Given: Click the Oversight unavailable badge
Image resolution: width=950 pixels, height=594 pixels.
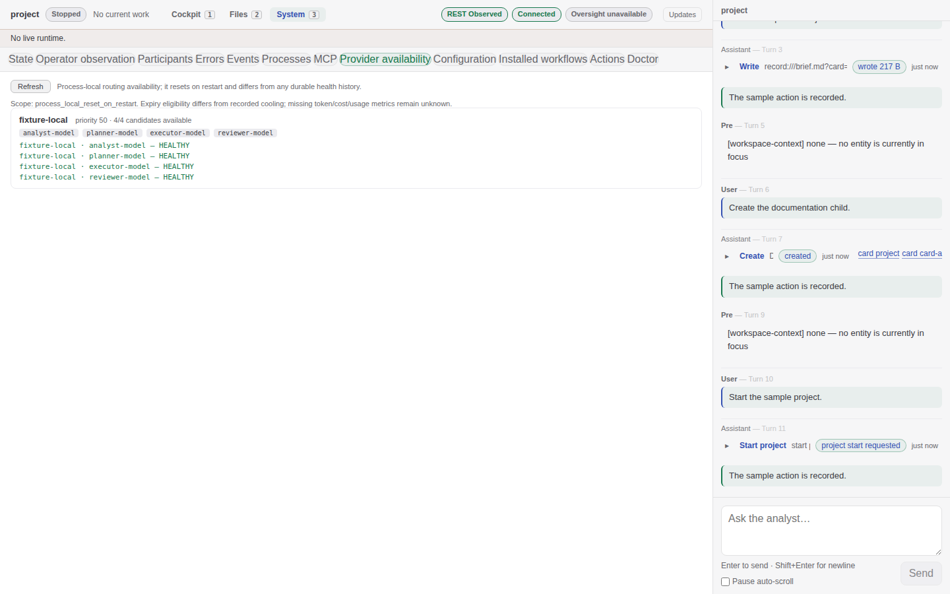Looking at the screenshot, I should [609, 15].
